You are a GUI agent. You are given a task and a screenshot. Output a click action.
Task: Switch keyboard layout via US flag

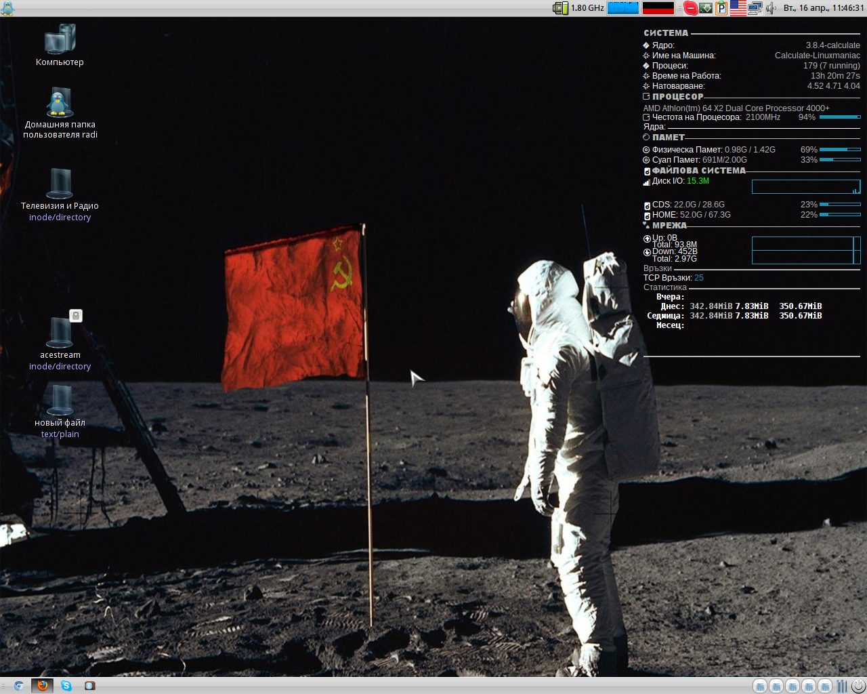pos(738,8)
